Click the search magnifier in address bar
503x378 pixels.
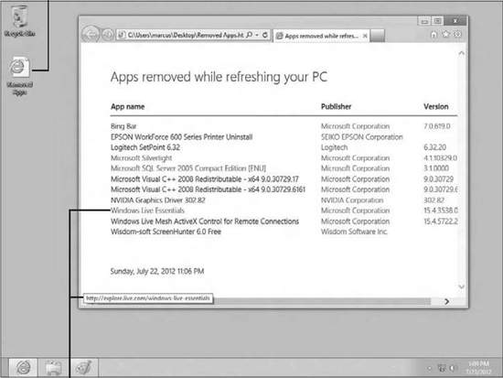point(250,35)
